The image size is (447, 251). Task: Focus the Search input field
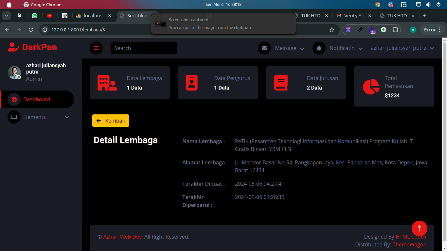coord(144,48)
